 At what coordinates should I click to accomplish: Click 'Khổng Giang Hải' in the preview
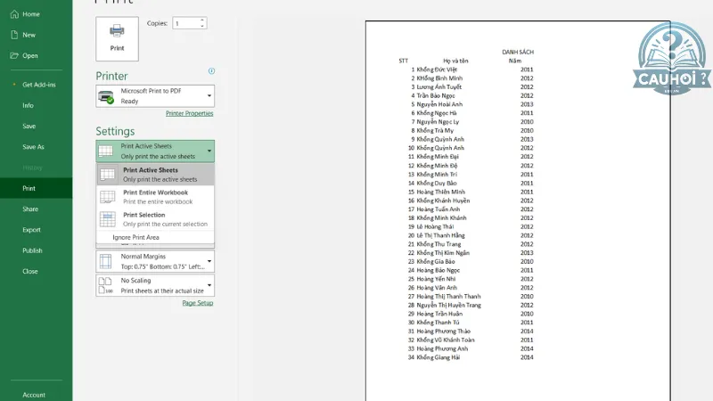(x=438, y=357)
